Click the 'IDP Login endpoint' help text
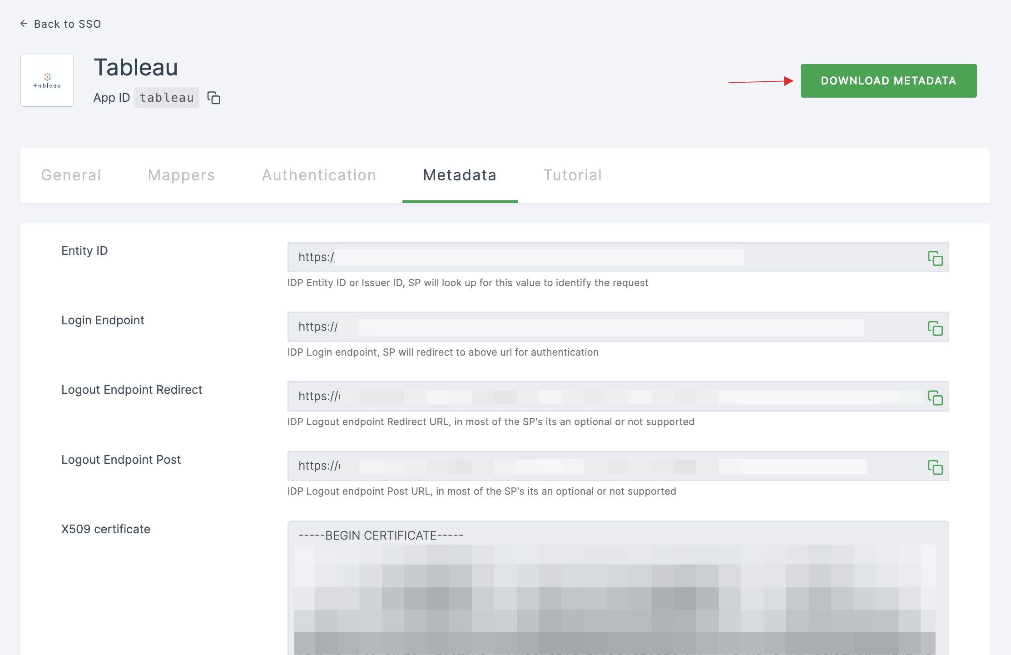Screen dimensions: 1011x655 pyautogui.click(x=443, y=352)
